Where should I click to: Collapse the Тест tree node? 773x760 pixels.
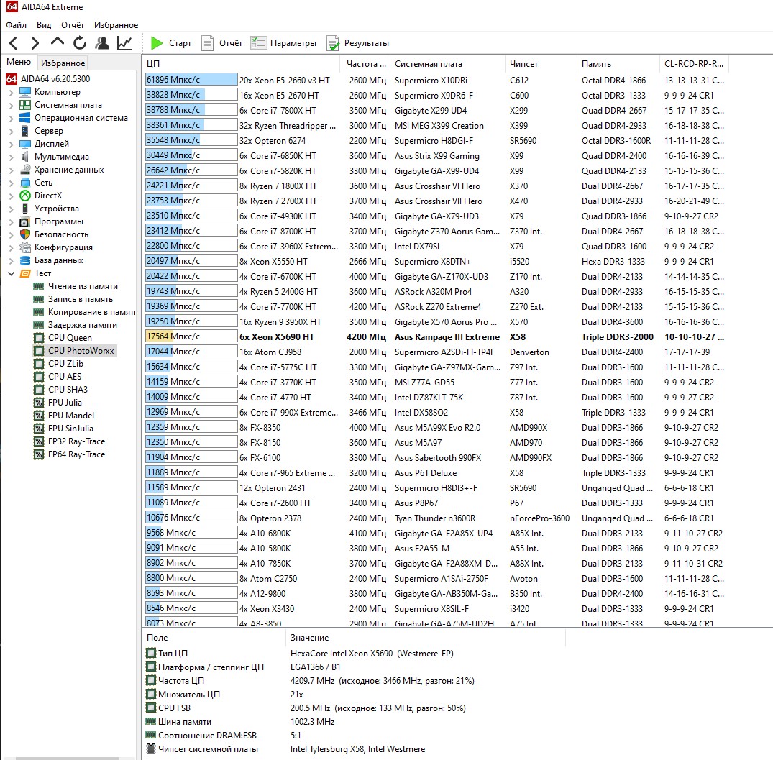pyautogui.click(x=11, y=273)
